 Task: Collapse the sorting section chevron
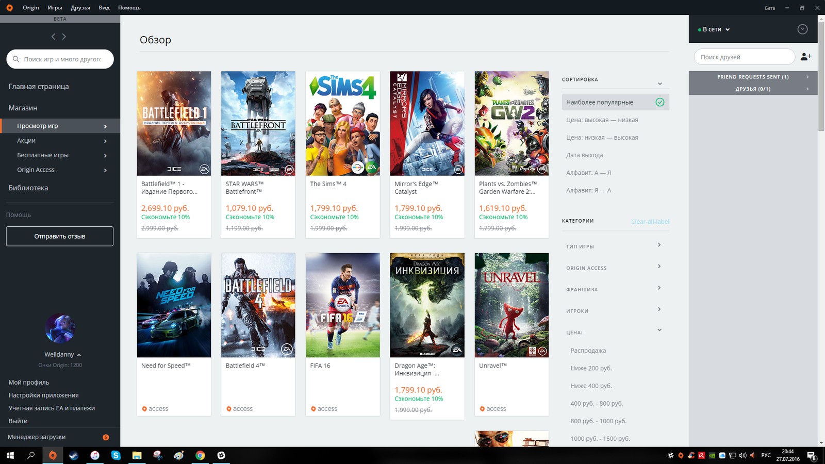659,84
